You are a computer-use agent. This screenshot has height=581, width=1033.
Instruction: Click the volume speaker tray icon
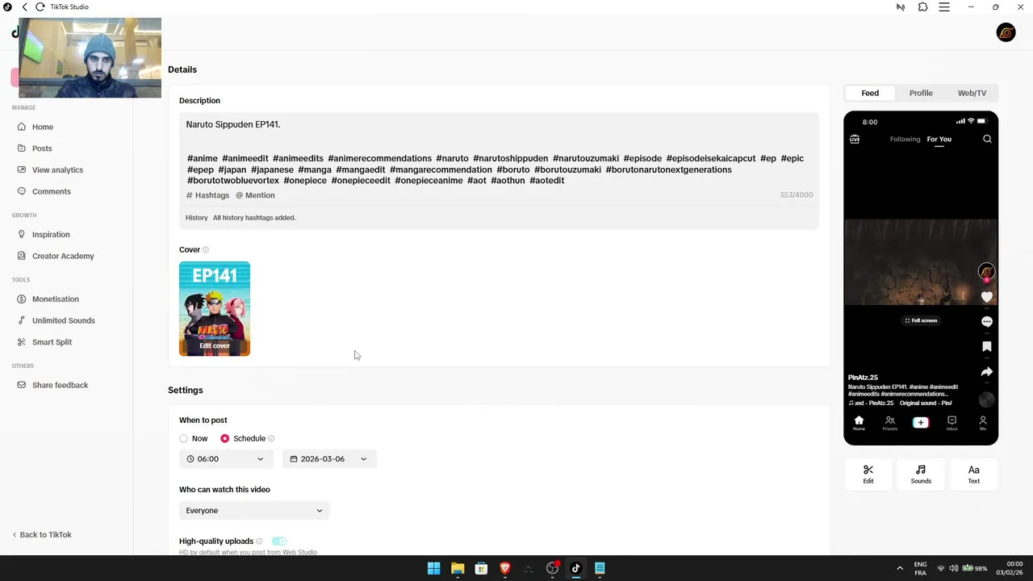tap(953, 568)
